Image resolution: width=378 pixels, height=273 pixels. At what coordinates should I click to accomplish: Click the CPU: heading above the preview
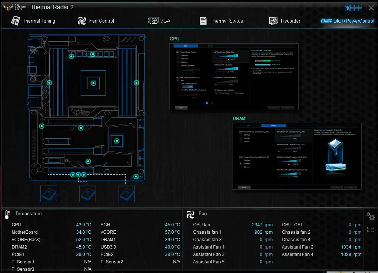[x=175, y=39]
